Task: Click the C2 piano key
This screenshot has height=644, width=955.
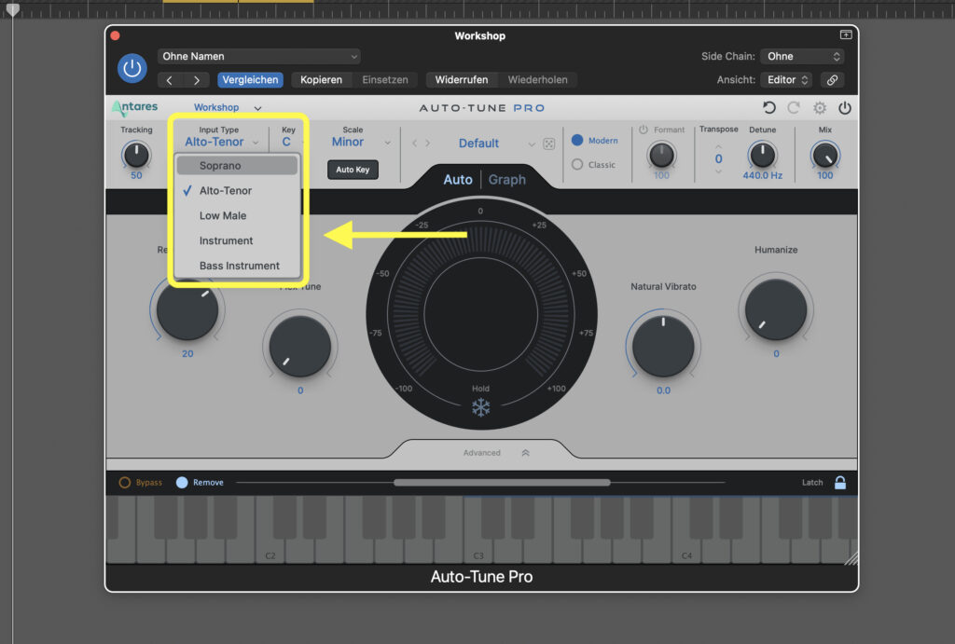Action: click(270, 551)
